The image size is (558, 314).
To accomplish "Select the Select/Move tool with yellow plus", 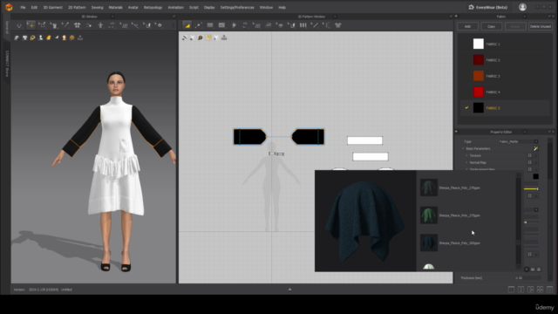I will pos(31,25).
